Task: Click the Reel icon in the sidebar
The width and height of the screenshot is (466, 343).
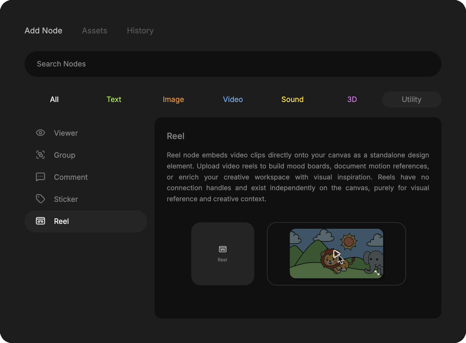Action: pyautogui.click(x=40, y=221)
